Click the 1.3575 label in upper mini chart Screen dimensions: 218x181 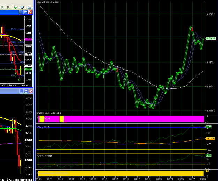(29, 19)
